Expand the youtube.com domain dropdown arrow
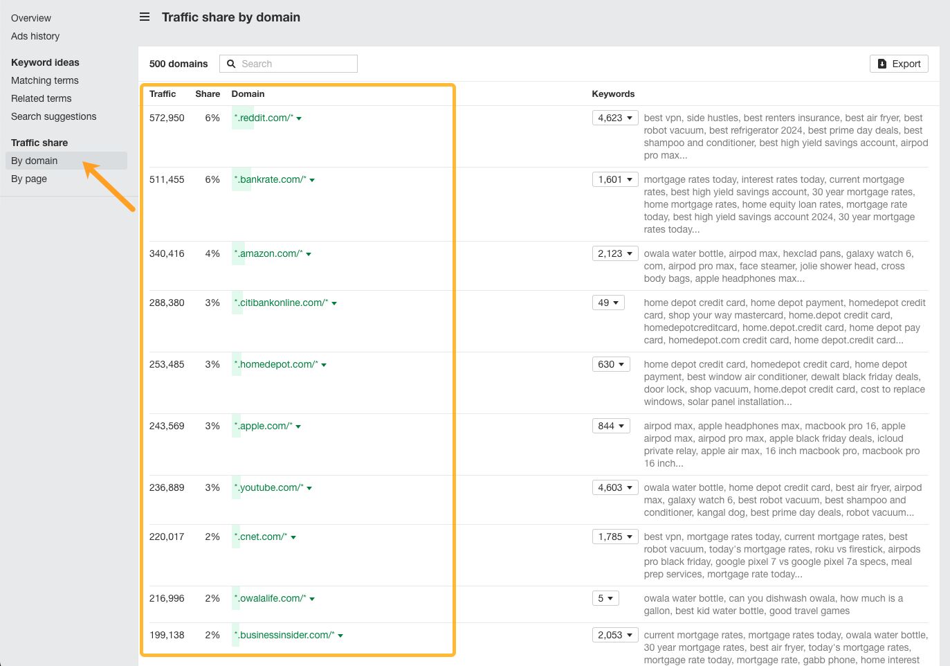950x666 pixels. click(x=309, y=488)
